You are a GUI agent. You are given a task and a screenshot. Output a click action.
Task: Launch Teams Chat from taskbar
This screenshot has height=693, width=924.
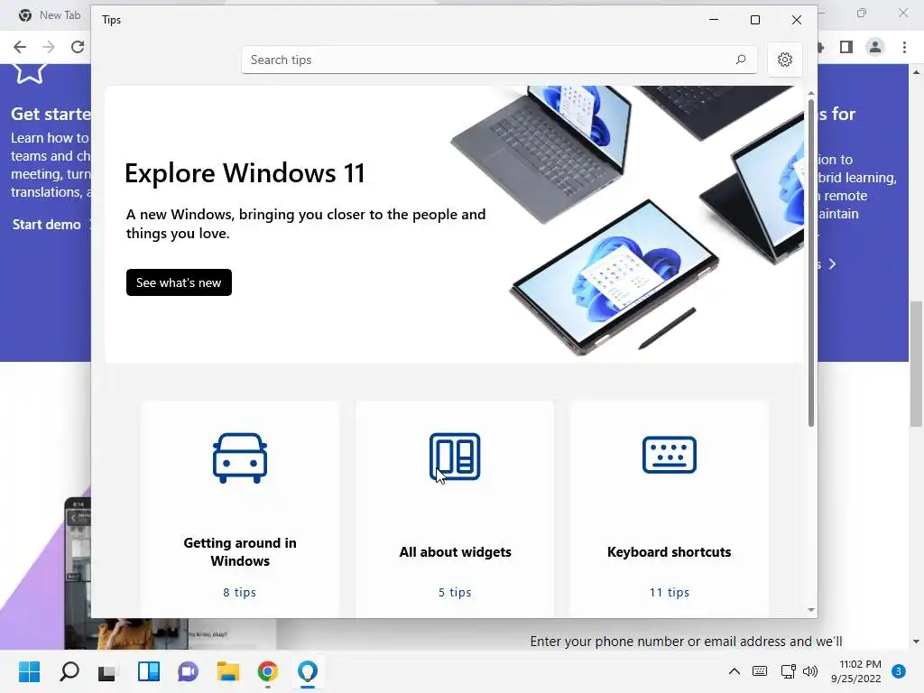(188, 671)
